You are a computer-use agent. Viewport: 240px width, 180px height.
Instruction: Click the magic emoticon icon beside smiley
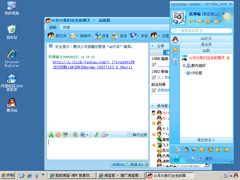click(65, 135)
